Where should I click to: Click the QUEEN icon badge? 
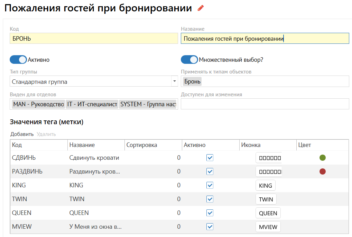268,213
